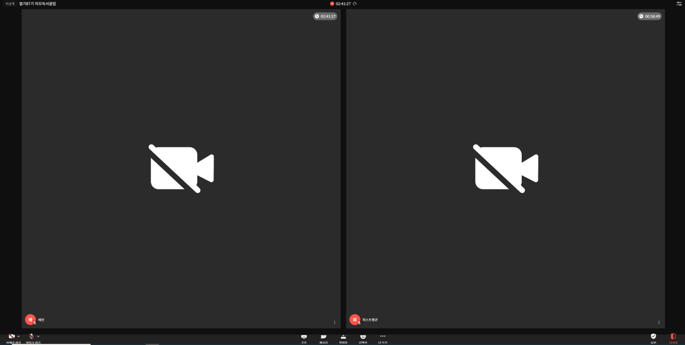Open the chat messages panel
This screenshot has width=685, height=345.
tap(324, 338)
